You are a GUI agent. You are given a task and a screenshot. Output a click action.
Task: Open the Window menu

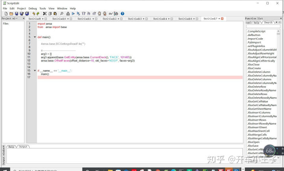click(x=62, y=9)
